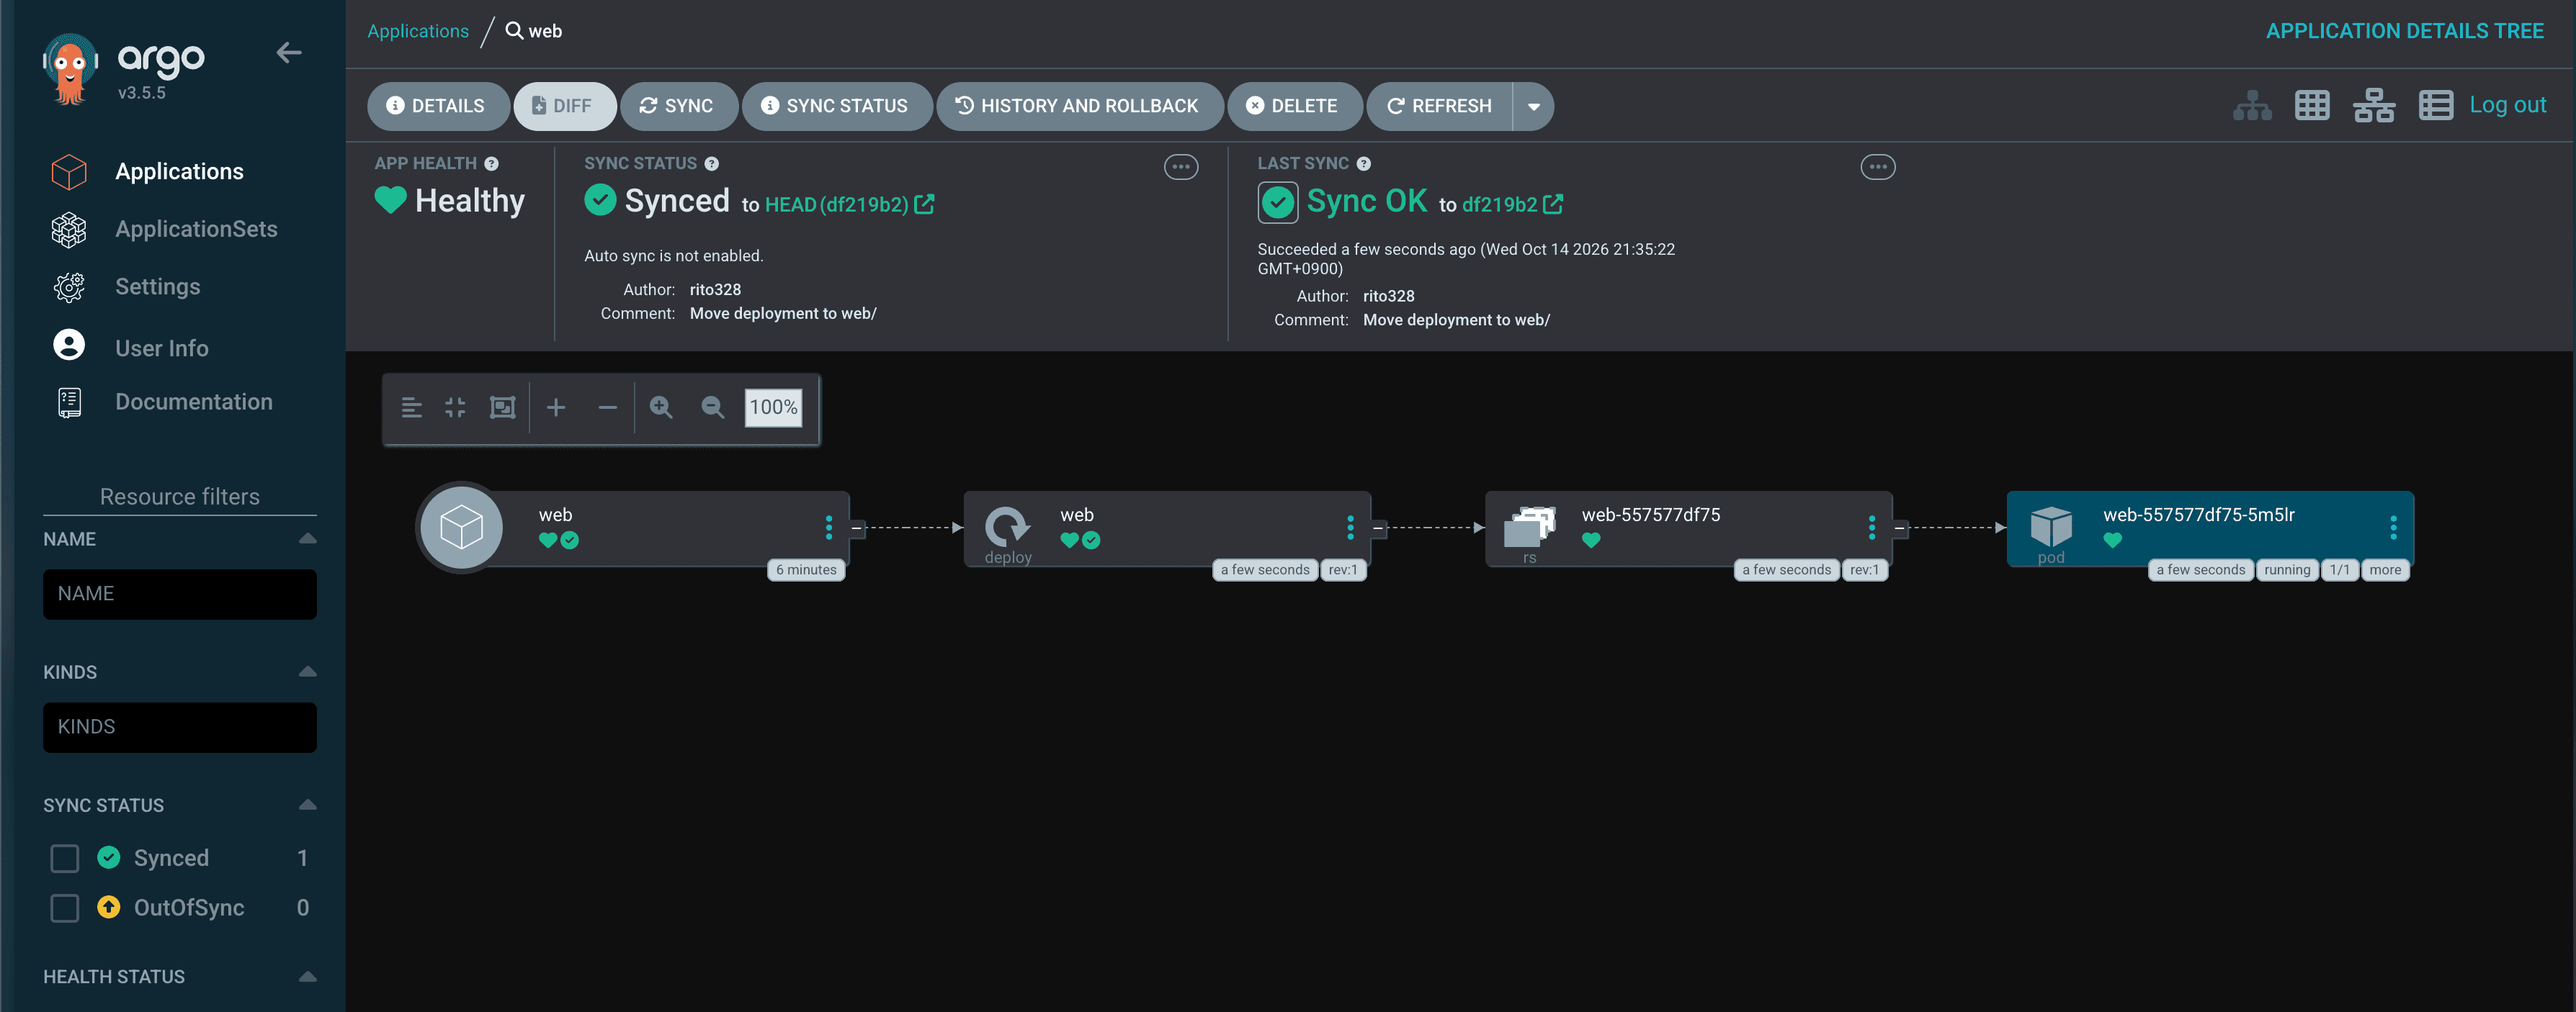Collapse the sidebar with the back arrow
The height and width of the screenshot is (1012, 2576).
coord(289,53)
